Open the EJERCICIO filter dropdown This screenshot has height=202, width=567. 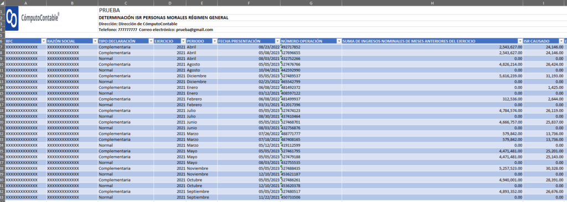tap(183, 41)
